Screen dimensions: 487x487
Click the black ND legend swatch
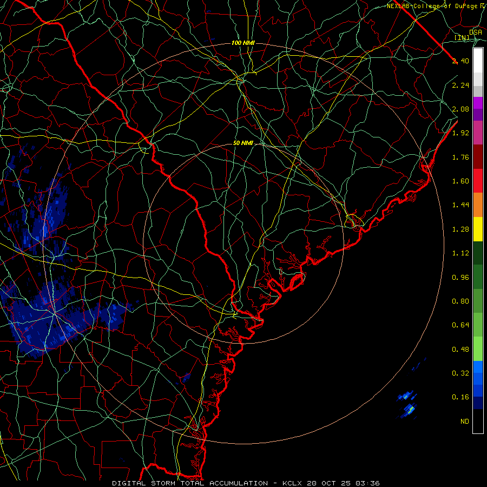478,421
